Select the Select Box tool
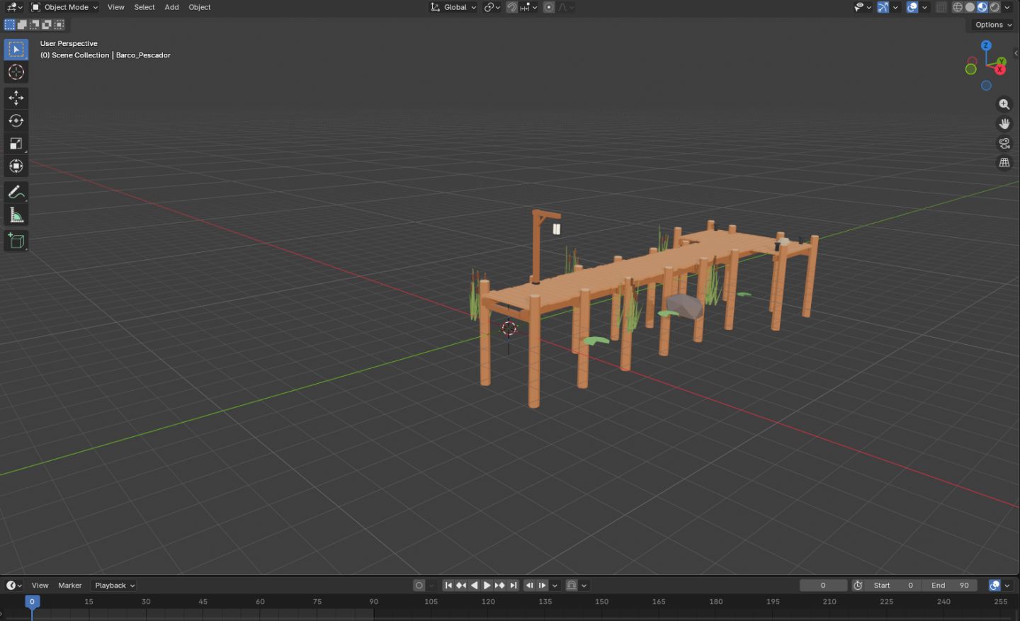Screen dimensions: 1020x621 [16, 49]
